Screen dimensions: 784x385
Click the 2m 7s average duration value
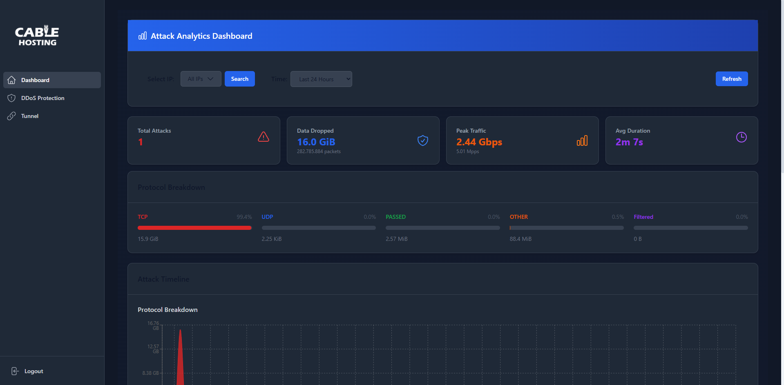629,142
